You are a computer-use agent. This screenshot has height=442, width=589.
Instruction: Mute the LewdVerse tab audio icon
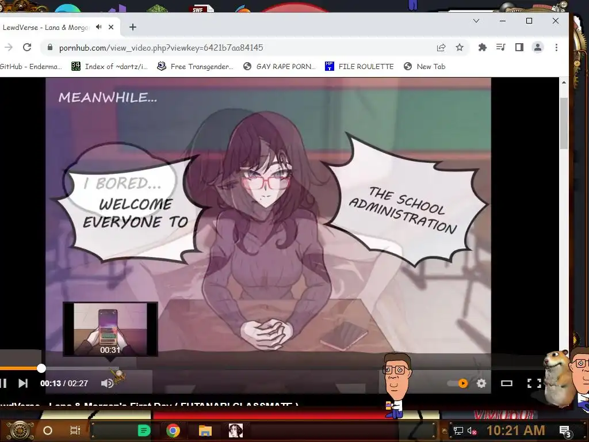click(x=98, y=27)
